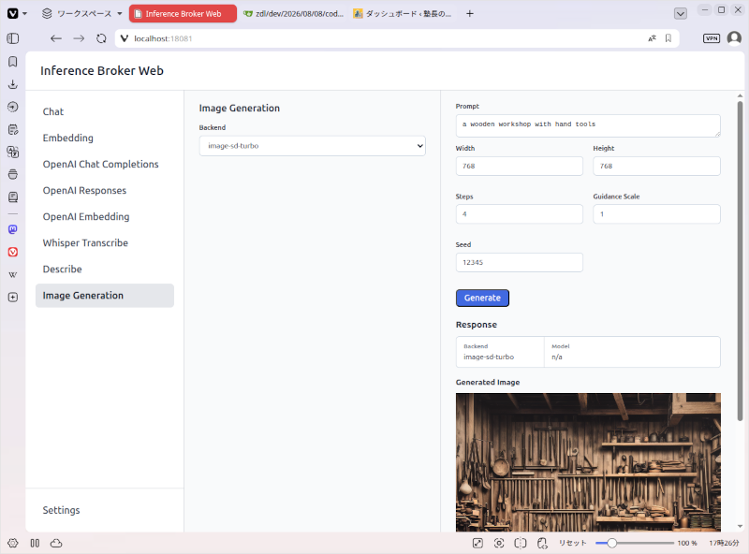
Task: Click the Inference Broker Web title
Action: click(x=102, y=71)
